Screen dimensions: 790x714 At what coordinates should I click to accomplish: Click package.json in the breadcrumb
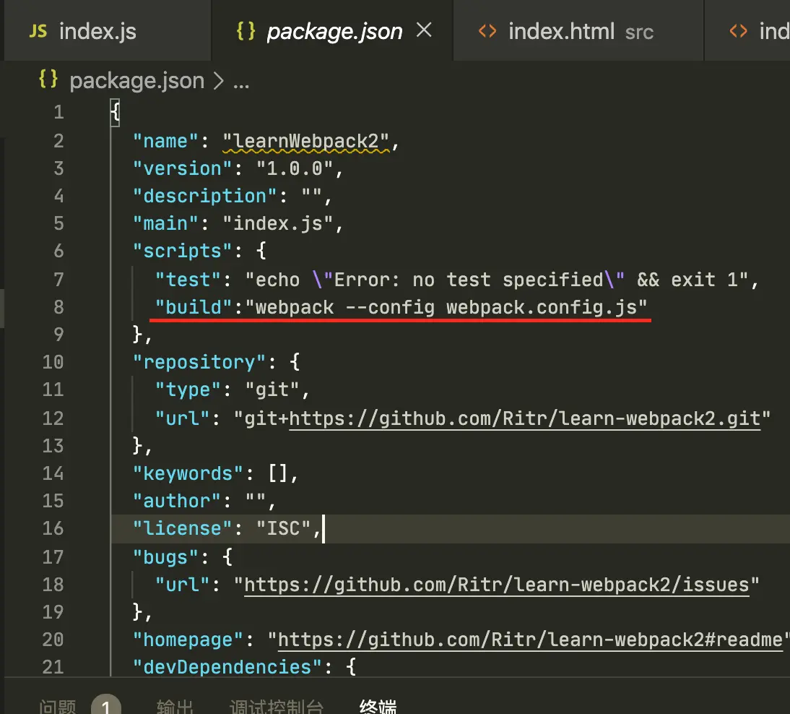pyautogui.click(x=137, y=81)
